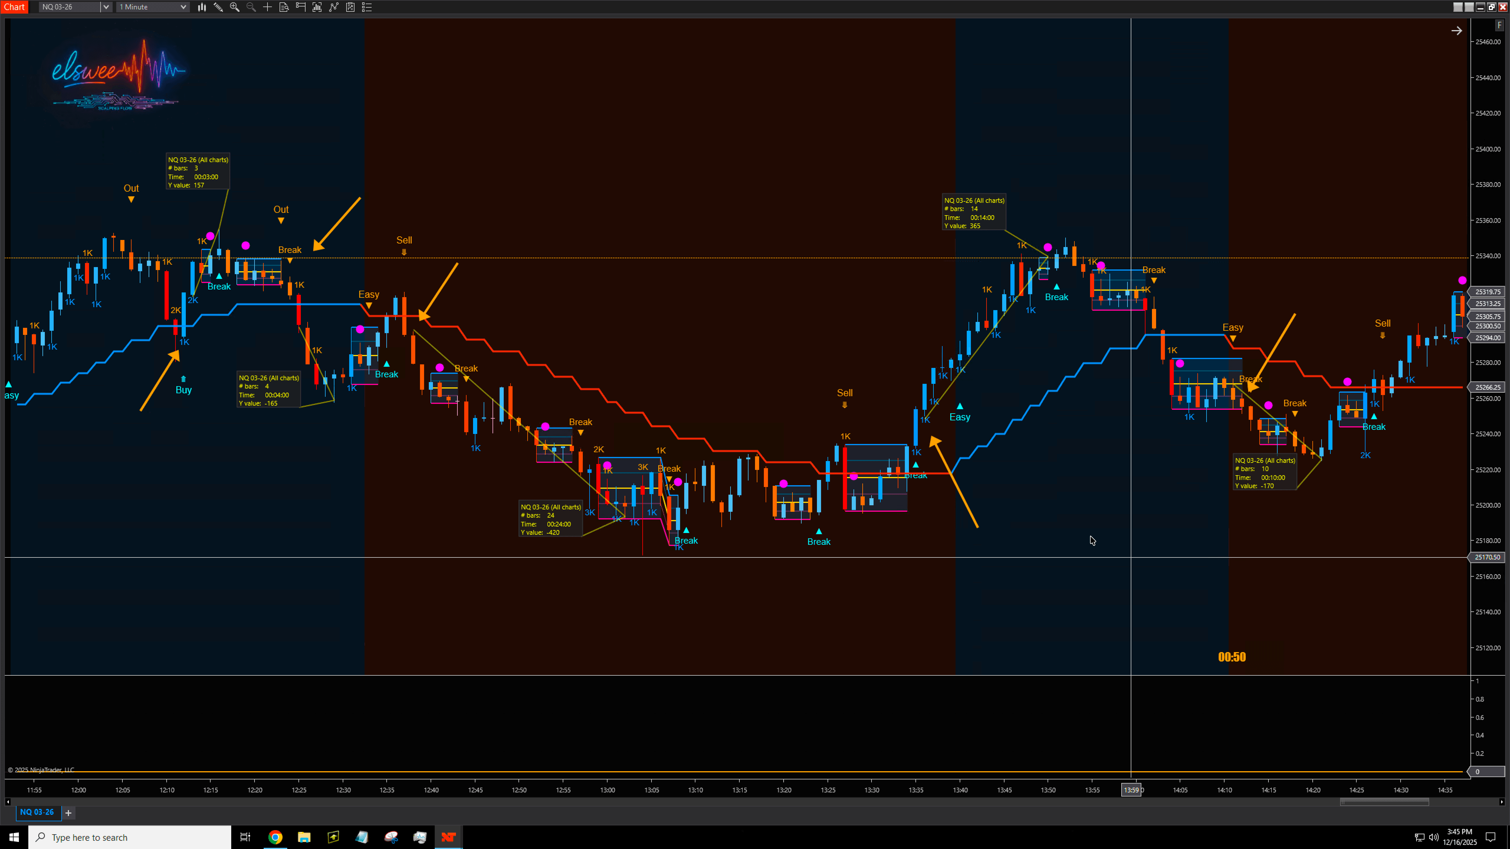Open the Windows Start menu

click(14, 837)
